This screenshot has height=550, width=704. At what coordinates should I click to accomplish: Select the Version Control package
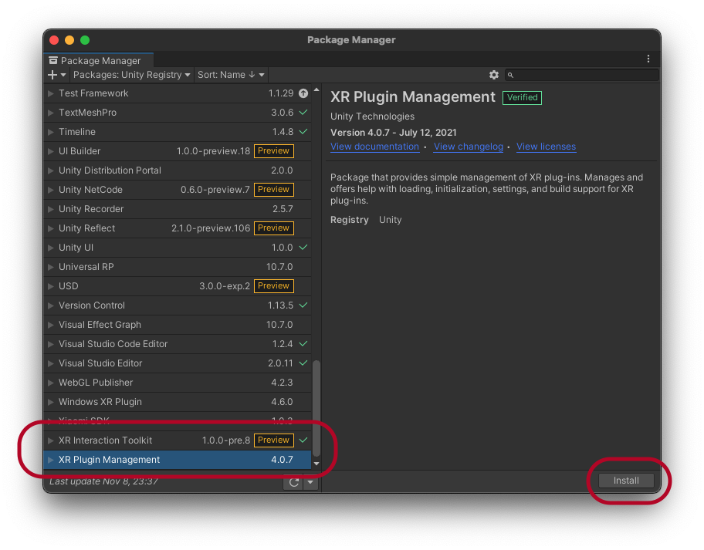pyautogui.click(x=178, y=305)
